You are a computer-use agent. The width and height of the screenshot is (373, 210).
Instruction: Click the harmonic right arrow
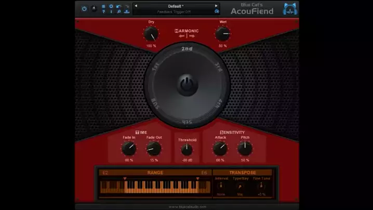click(x=192, y=36)
